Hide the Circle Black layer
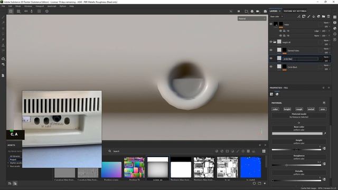Image resolution: width=338 pixels, height=190 pixels. (x=271, y=66)
